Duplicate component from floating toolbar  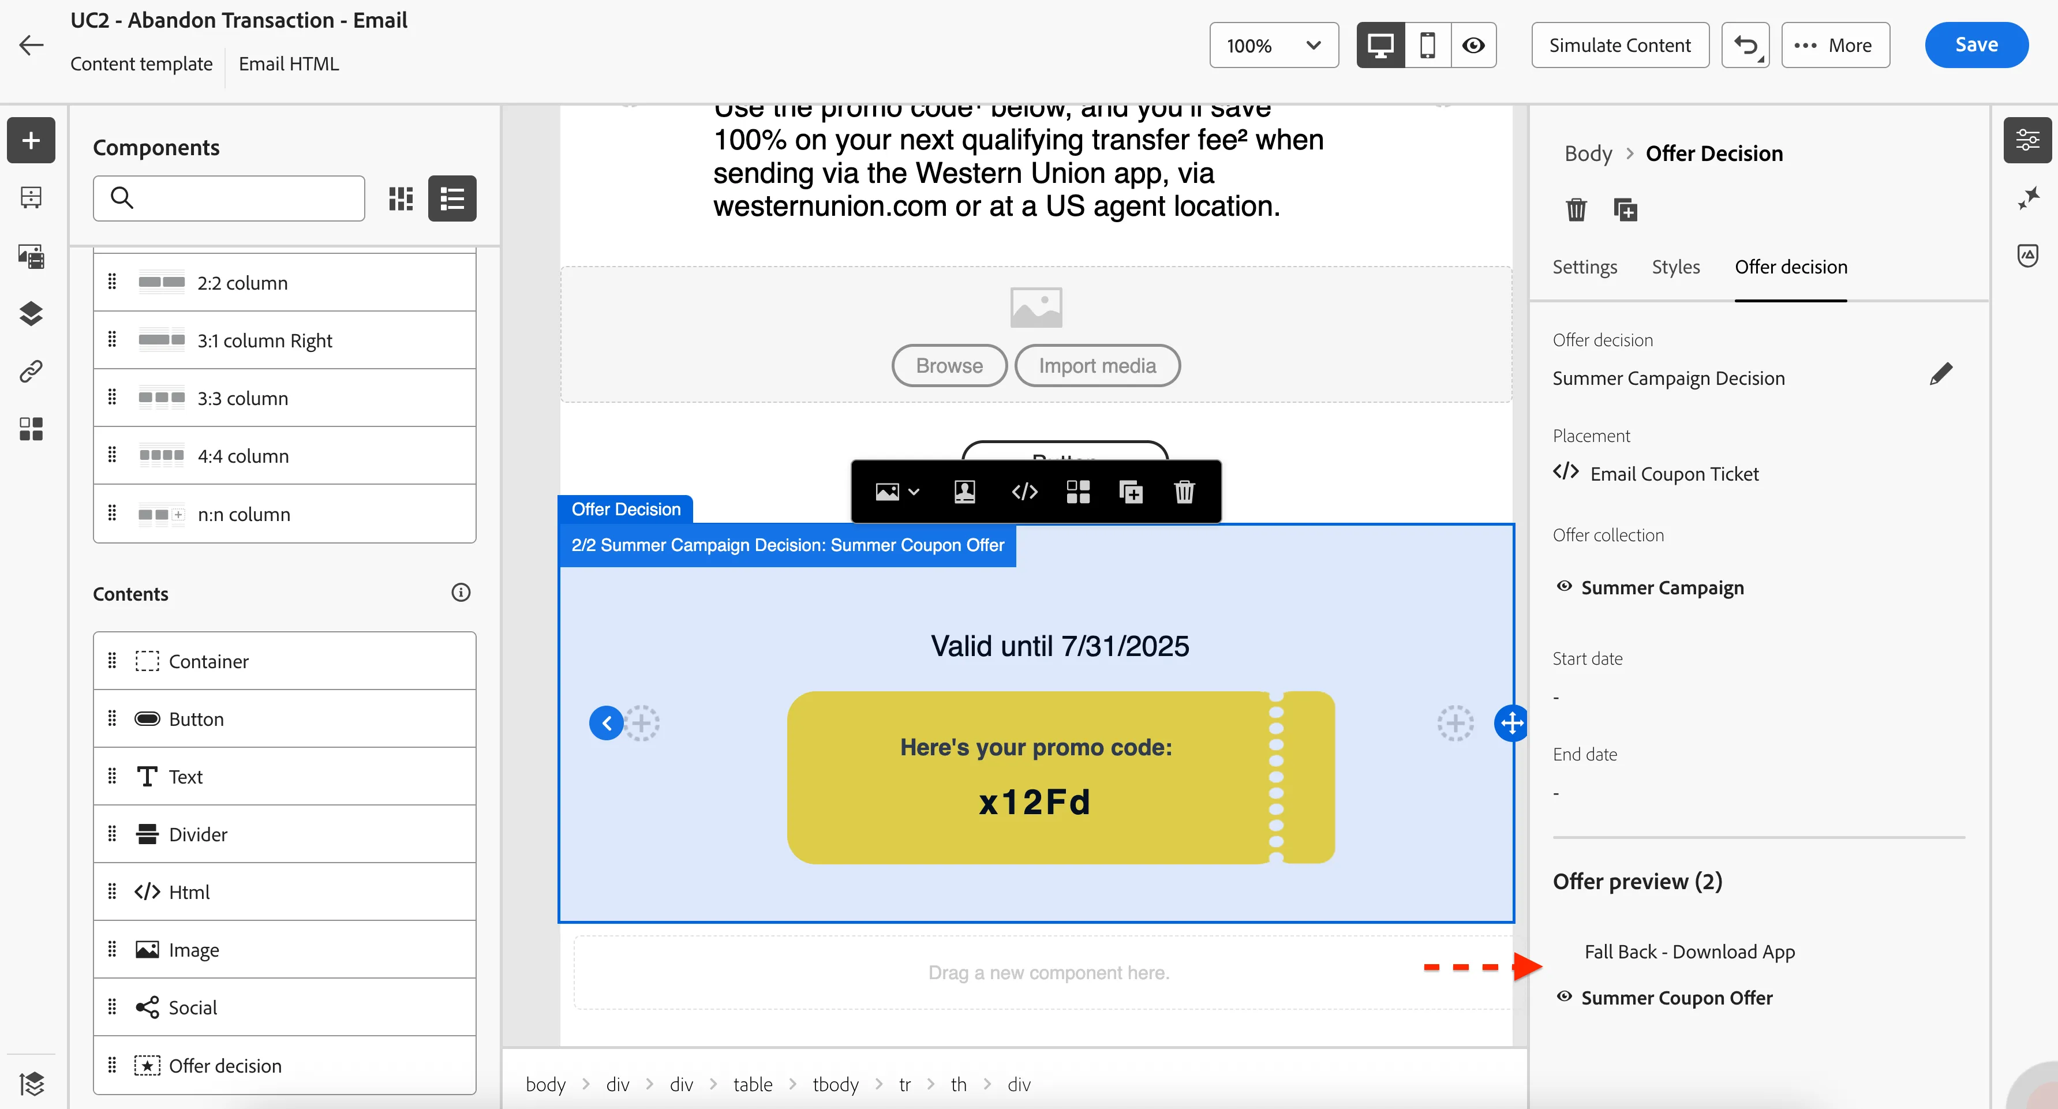pos(1131,492)
